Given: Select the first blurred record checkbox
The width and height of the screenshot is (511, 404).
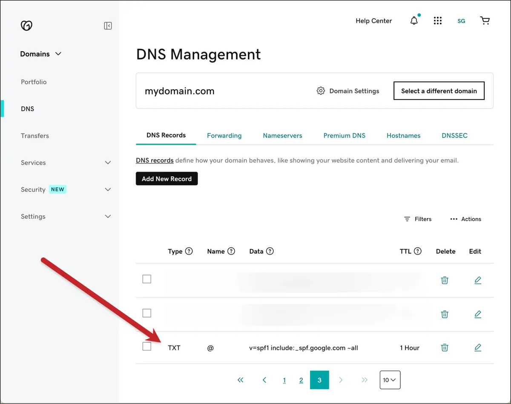Looking at the screenshot, I should coord(147,279).
